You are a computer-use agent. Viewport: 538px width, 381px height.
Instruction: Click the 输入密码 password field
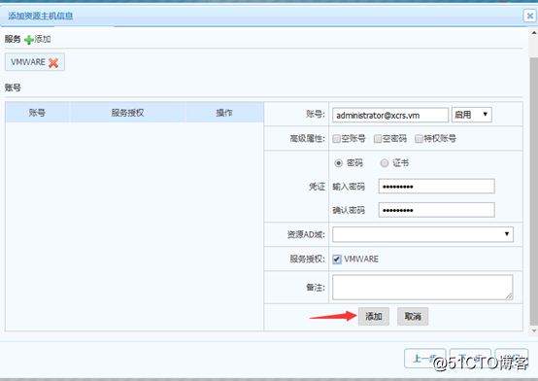coord(436,187)
